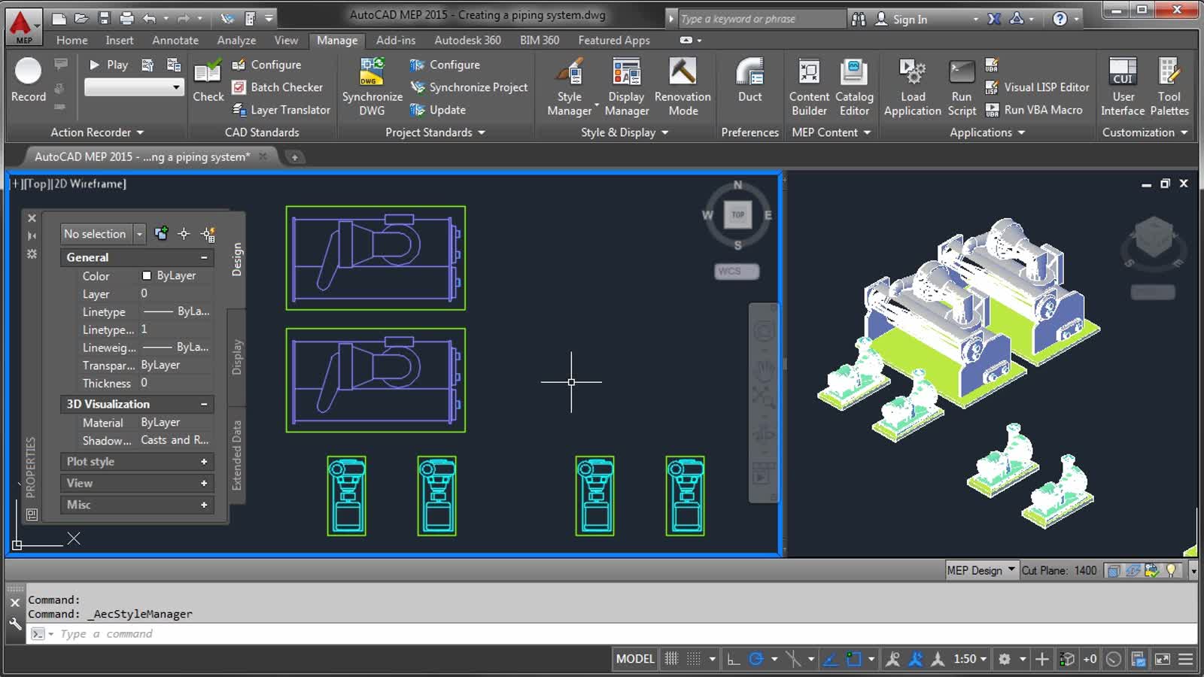Screen dimensions: 1204x677
Task: Click Synchronize DWG
Action: (372, 87)
